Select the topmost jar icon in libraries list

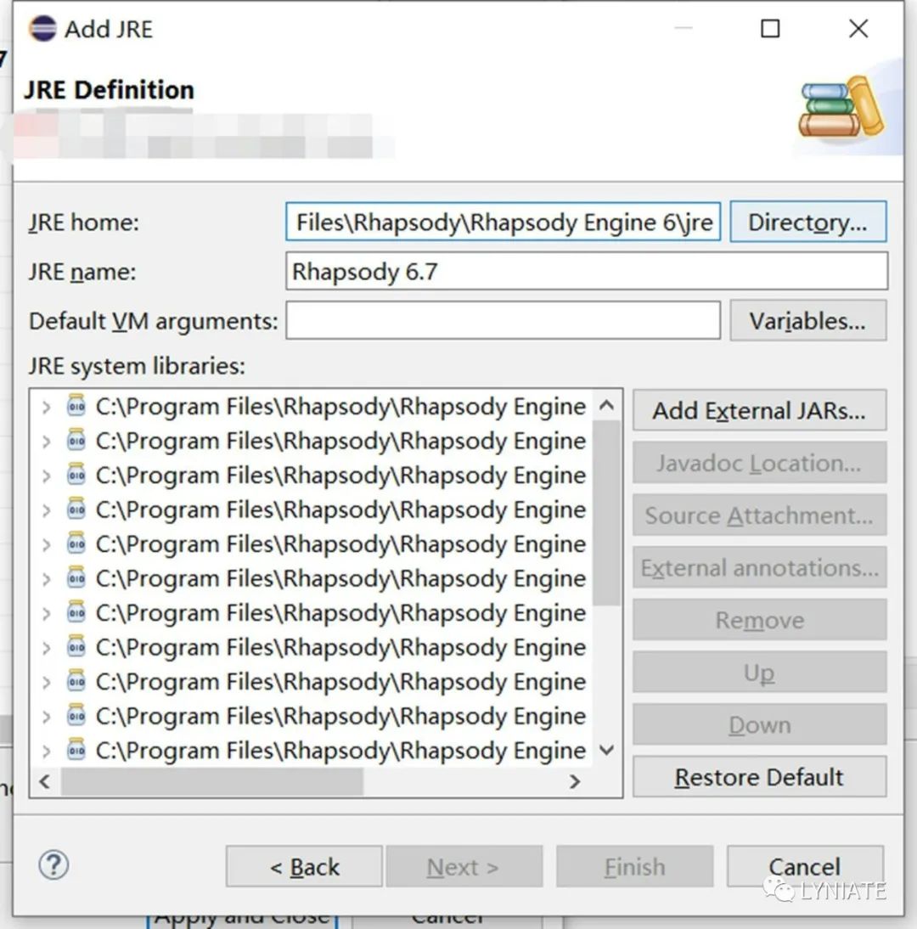tap(76, 406)
